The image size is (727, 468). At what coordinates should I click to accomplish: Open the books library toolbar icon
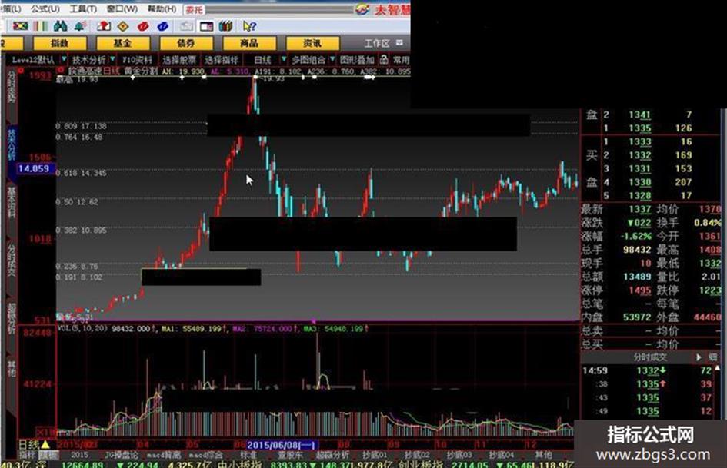tap(226, 26)
